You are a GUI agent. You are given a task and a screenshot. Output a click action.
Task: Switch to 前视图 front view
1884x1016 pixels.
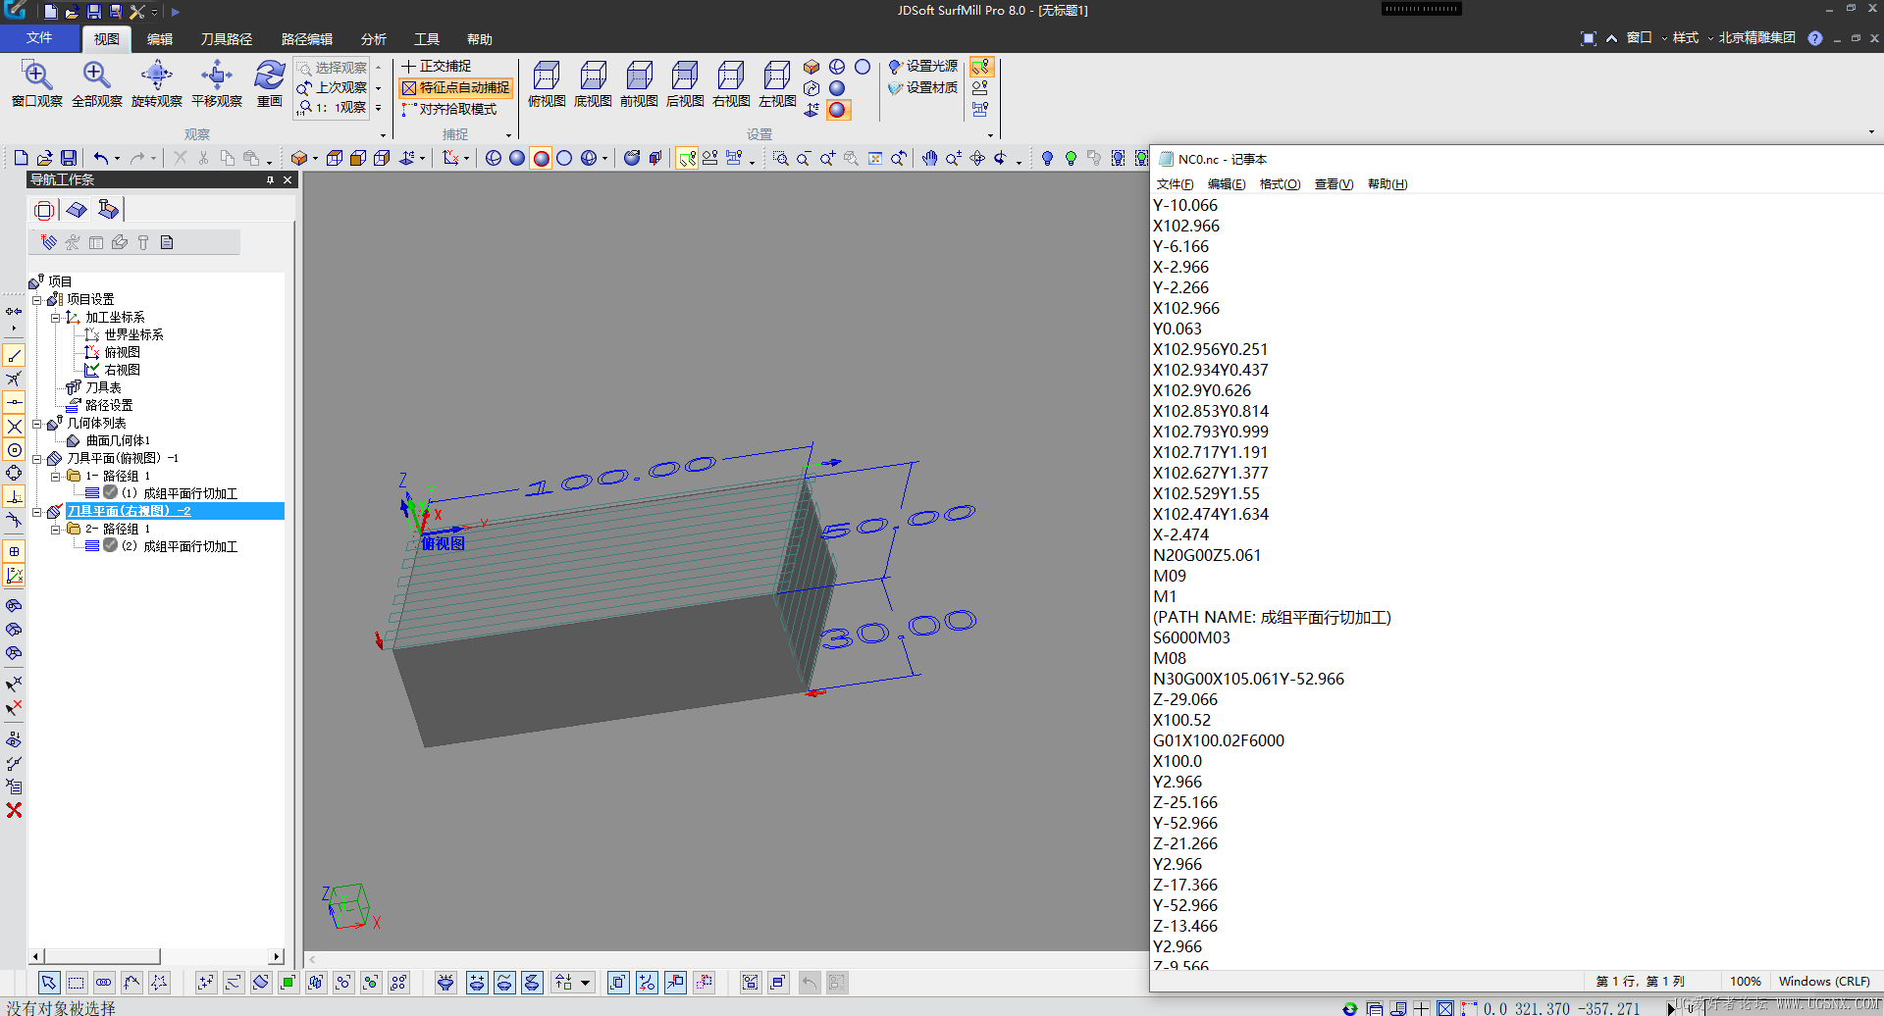click(x=639, y=76)
